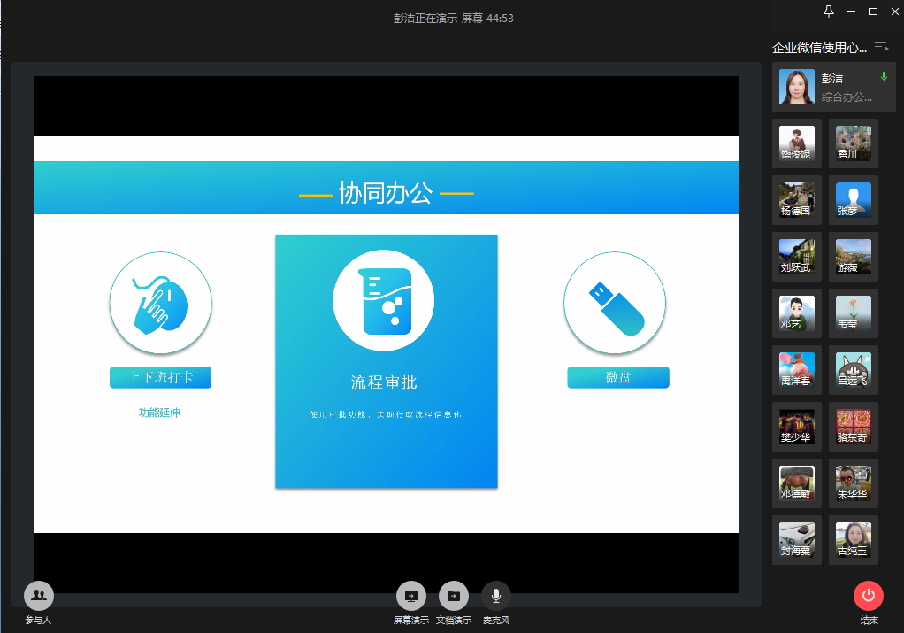Pin the meeting window on top

pyautogui.click(x=829, y=12)
